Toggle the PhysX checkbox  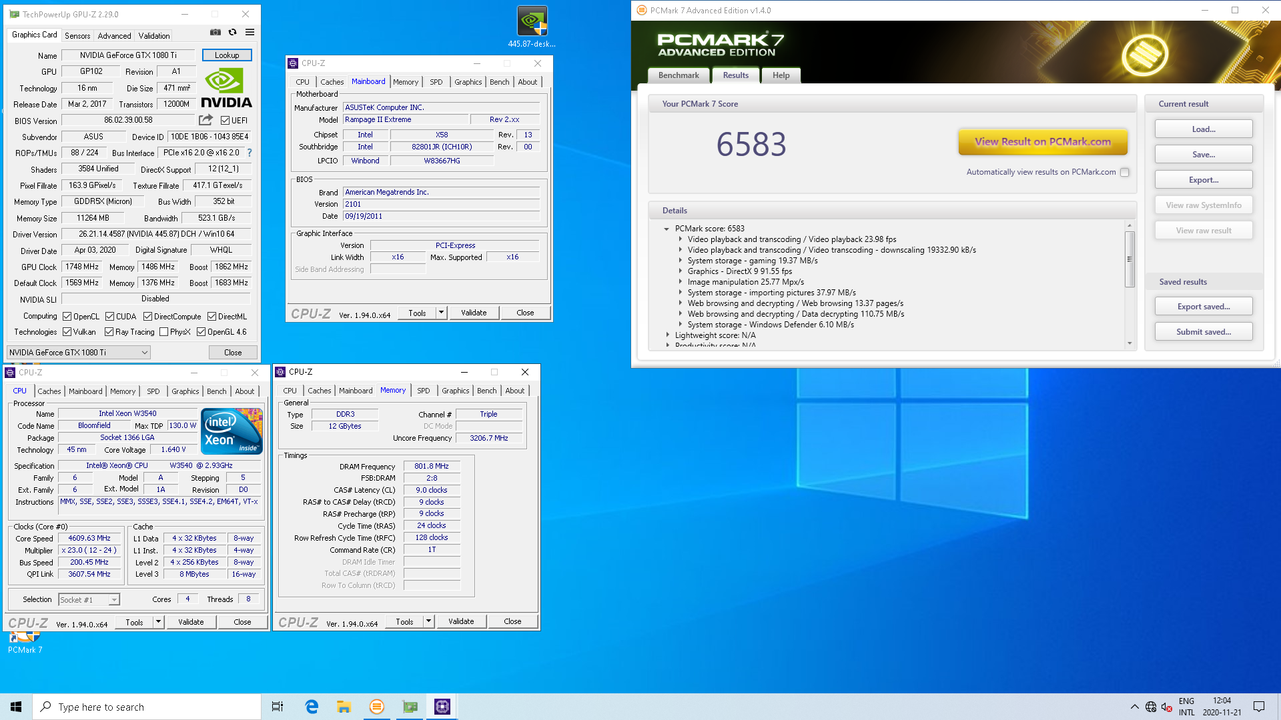pos(163,332)
